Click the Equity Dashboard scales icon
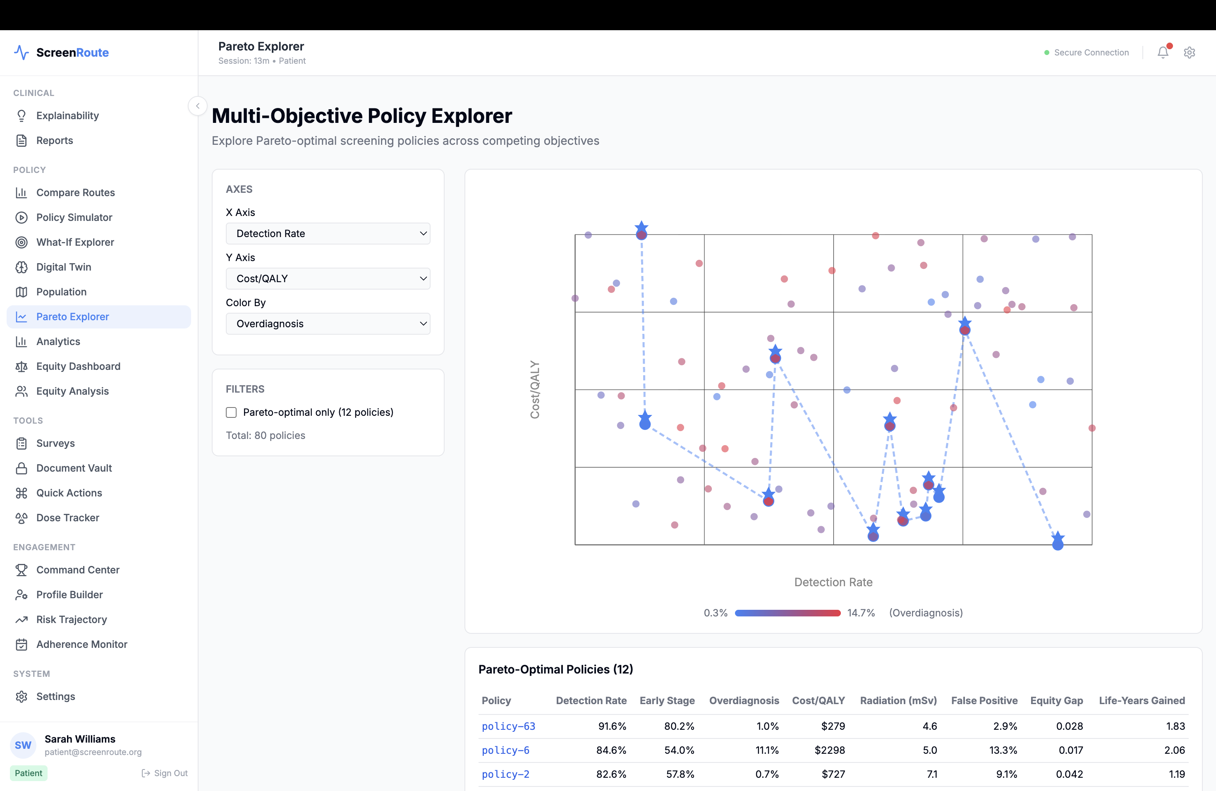The image size is (1216, 791). point(22,367)
